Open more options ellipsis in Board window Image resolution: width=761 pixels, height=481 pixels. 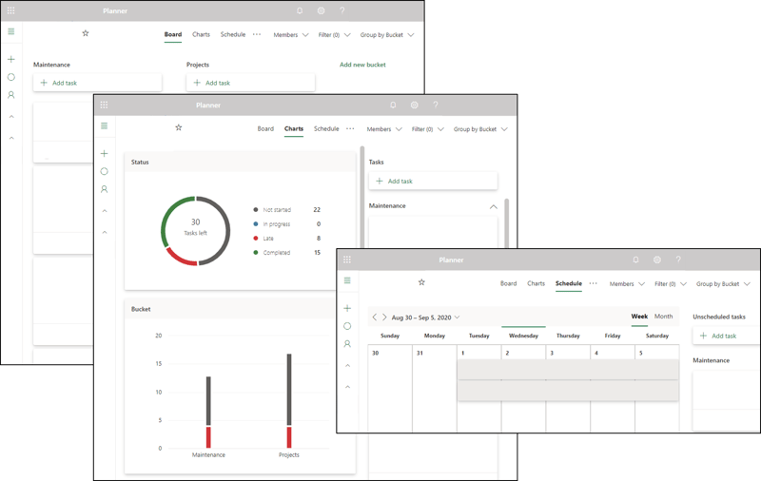tap(257, 34)
